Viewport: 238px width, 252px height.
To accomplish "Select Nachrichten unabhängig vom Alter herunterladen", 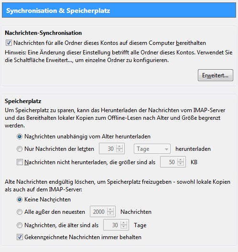I will pos(20,136).
